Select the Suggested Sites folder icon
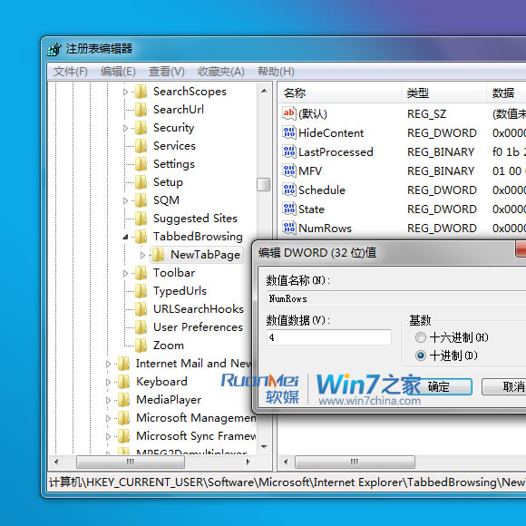Image resolution: width=526 pixels, height=526 pixels. [x=141, y=219]
